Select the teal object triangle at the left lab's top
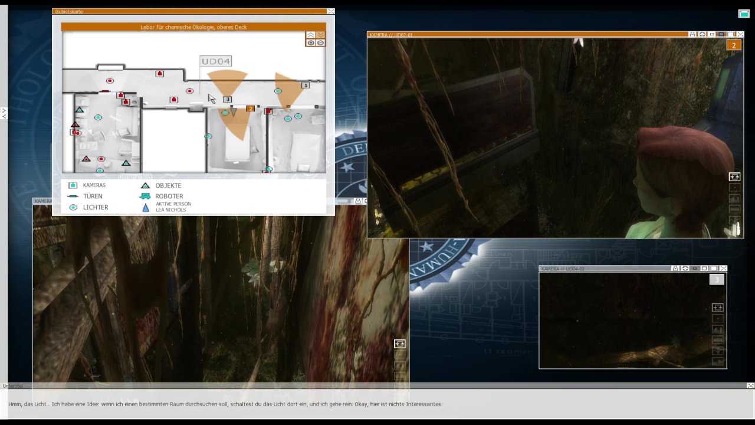The height and width of the screenshot is (425, 755). pyautogui.click(x=80, y=110)
